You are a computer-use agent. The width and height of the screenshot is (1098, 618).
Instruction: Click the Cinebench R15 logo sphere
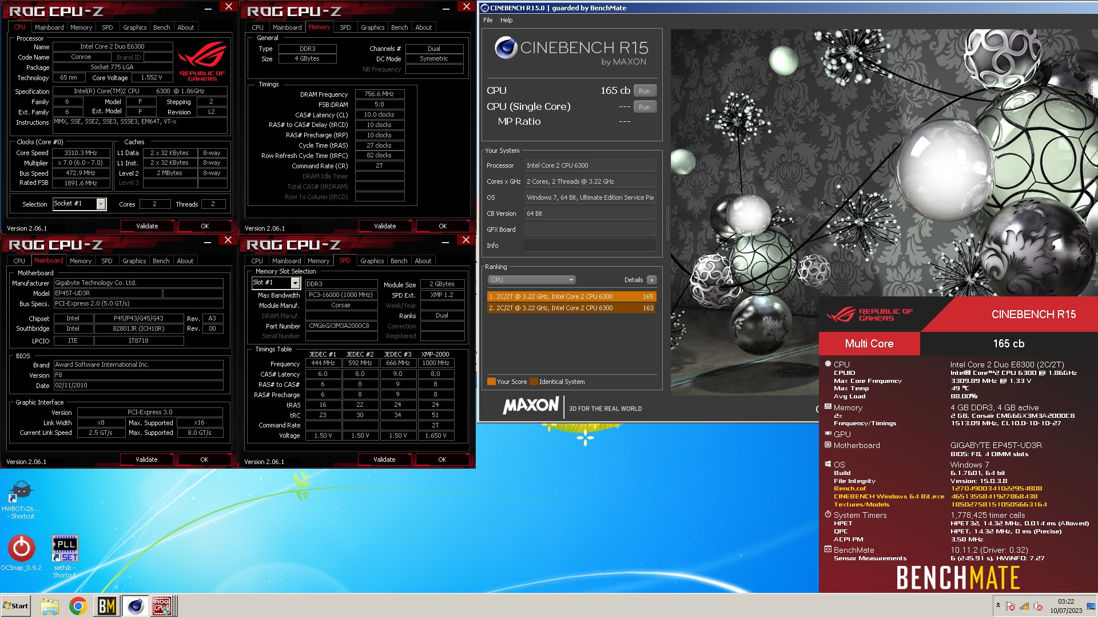(506, 47)
